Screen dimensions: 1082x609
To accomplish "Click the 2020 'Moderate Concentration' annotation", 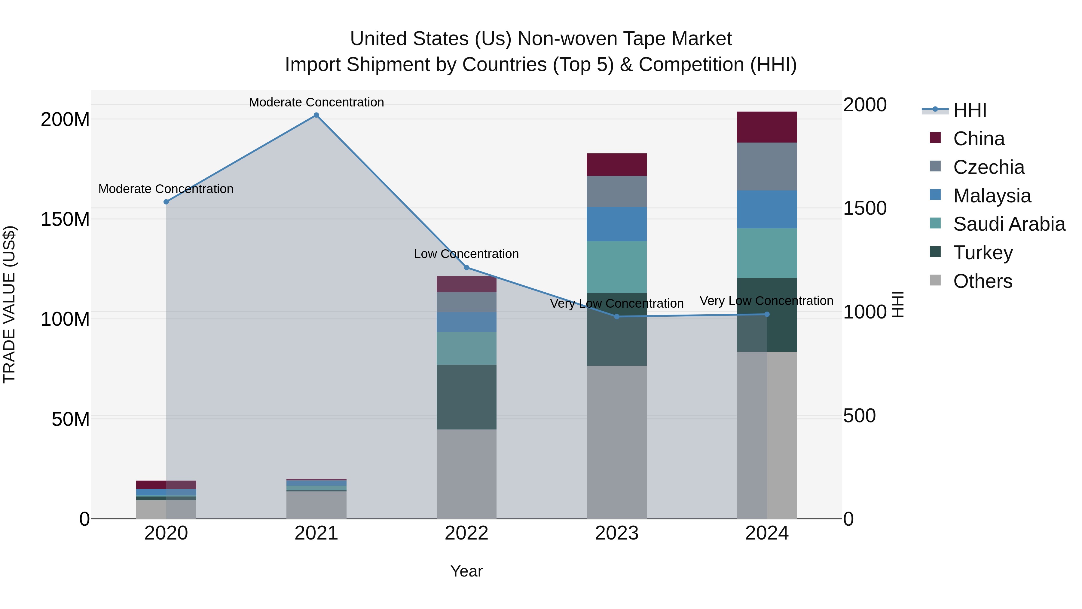I will (x=166, y=189).
